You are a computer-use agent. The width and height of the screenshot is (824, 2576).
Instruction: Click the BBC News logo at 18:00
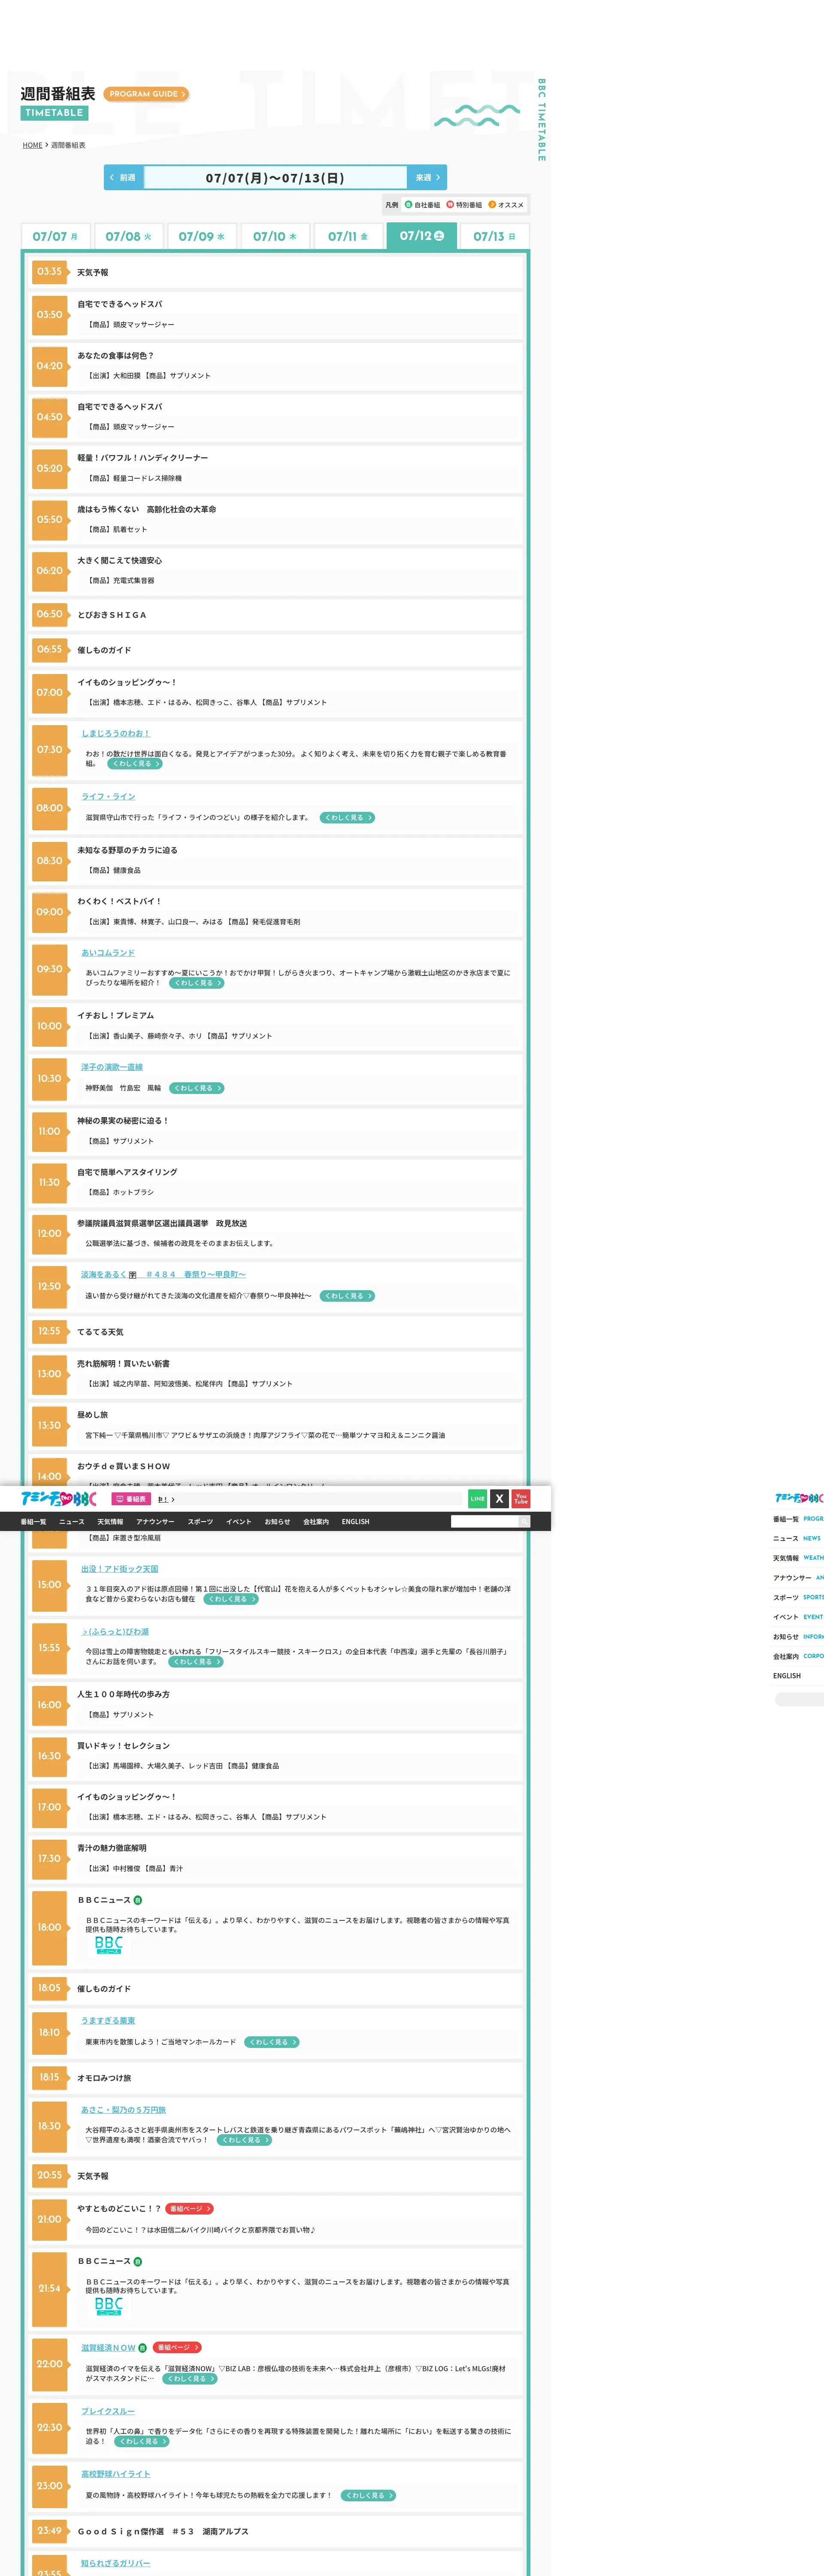click(x=108, y=1944)
